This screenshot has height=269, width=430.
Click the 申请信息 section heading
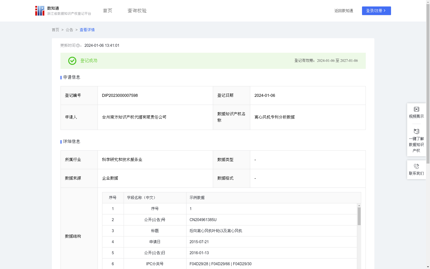point(71,77)
